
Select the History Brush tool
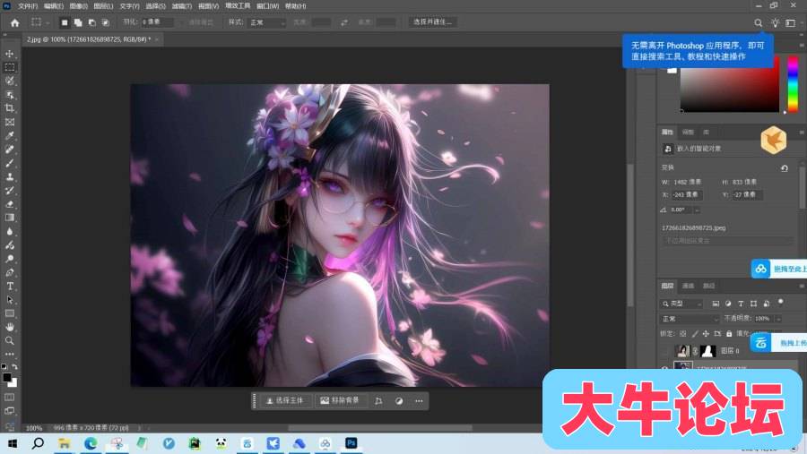tap(9, 190)
